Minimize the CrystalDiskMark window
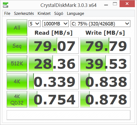Viewport: 137px width, 125px height. coord(106,5)
